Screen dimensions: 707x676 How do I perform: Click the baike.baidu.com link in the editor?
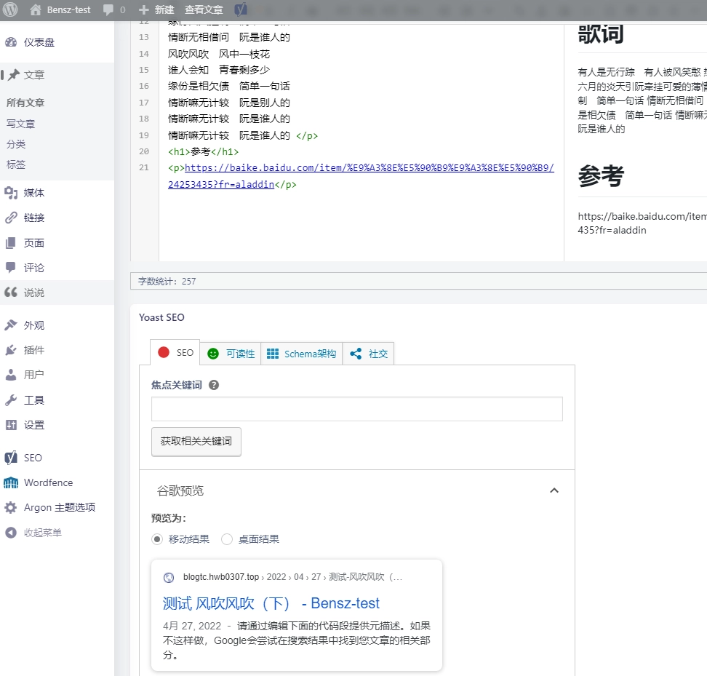click(361, 176)
